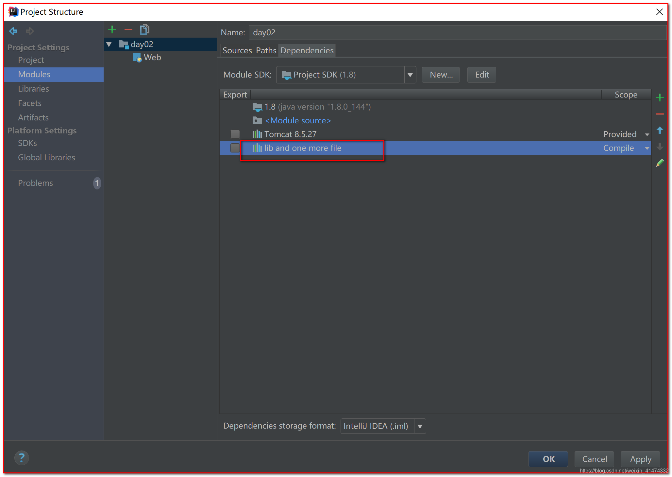This screenshot has height=477, width=672.
Task: Navigate back using the left arrow icon
Action: tap(13, 31)
